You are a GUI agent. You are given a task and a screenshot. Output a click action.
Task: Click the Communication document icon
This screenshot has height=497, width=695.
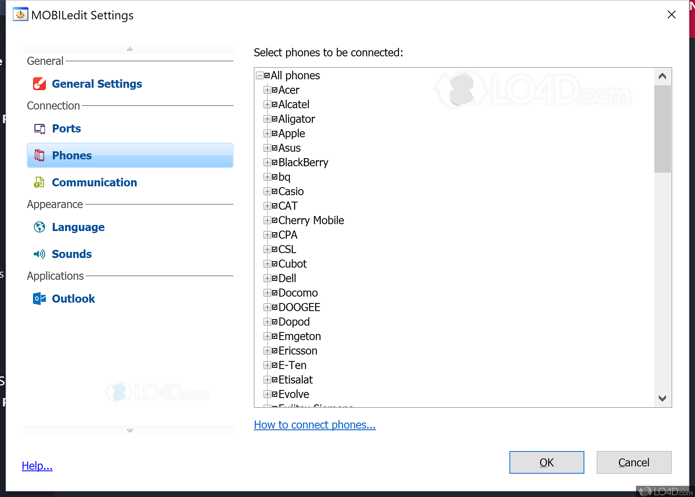pyautogui.click(x=39, y=182)
